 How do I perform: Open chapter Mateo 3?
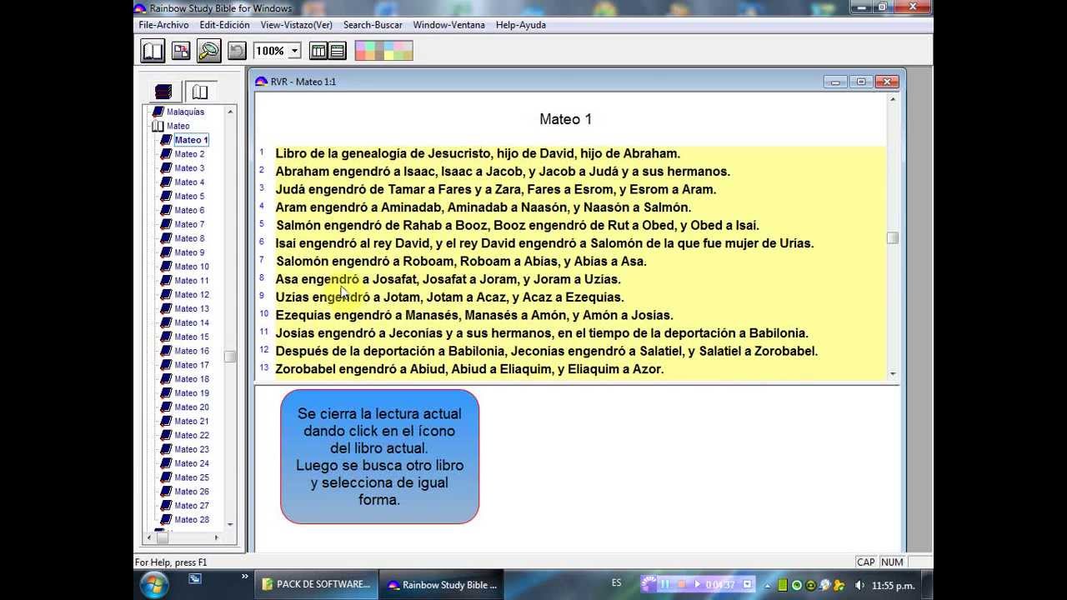(x=189, y=168)
